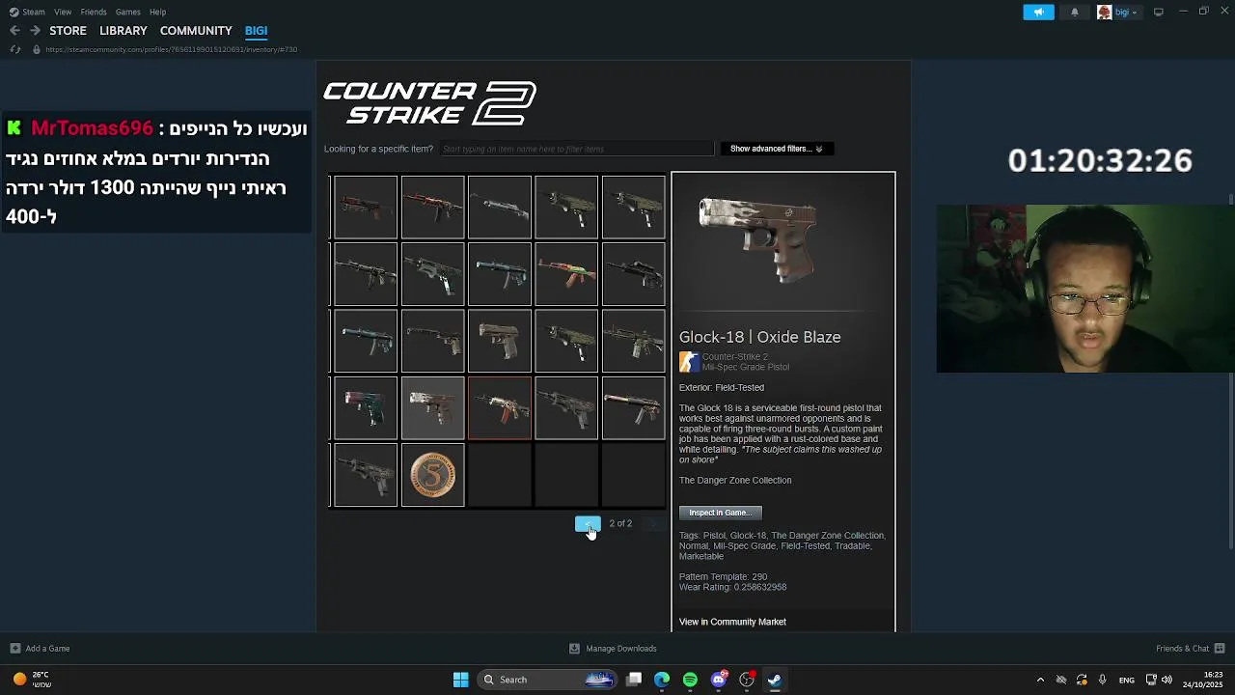This screenshot has width=1235, height=695.
Task: Go to the LIBRARY tab
Action: 123,31
